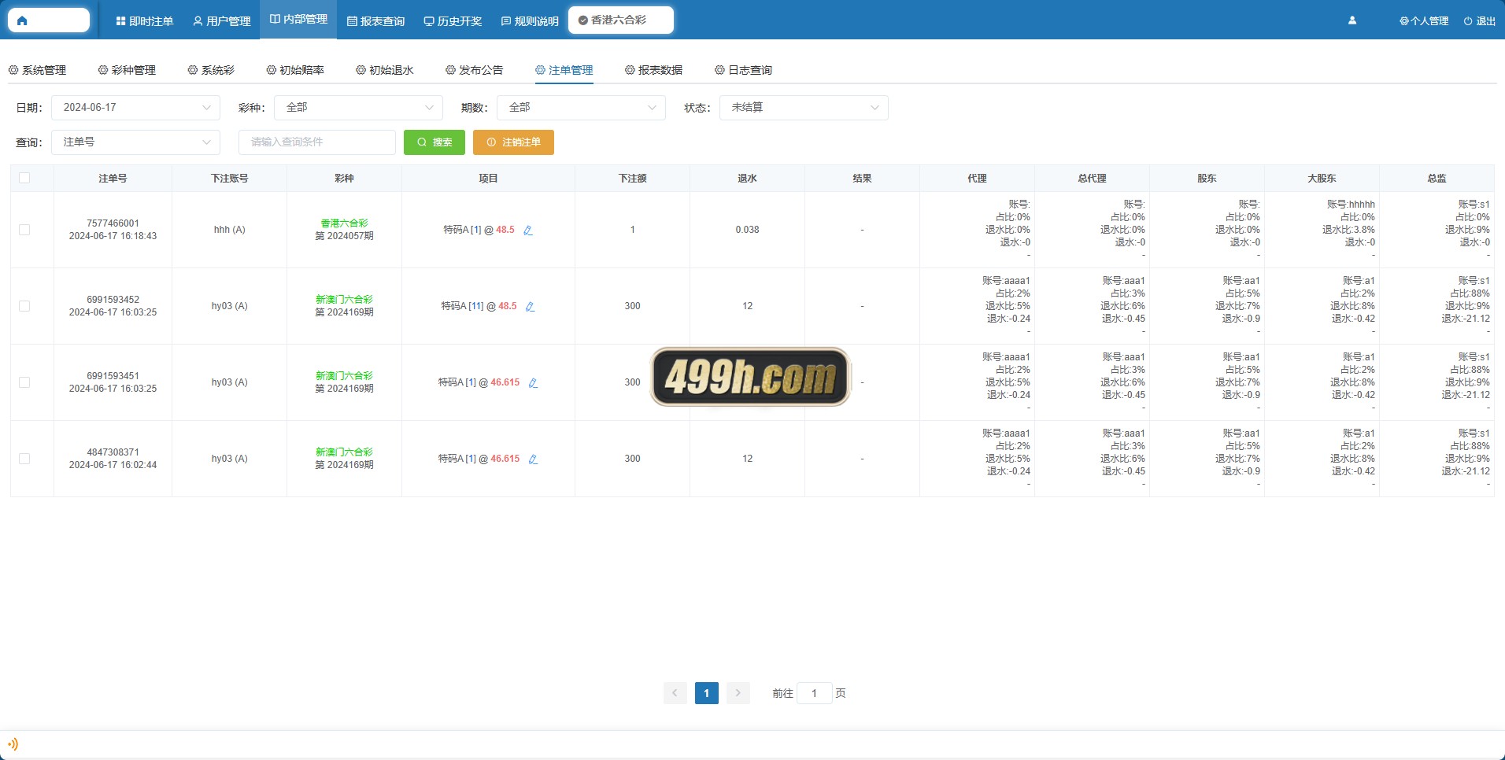Switch to the 日志查询 tab

(x=744, y=70)
